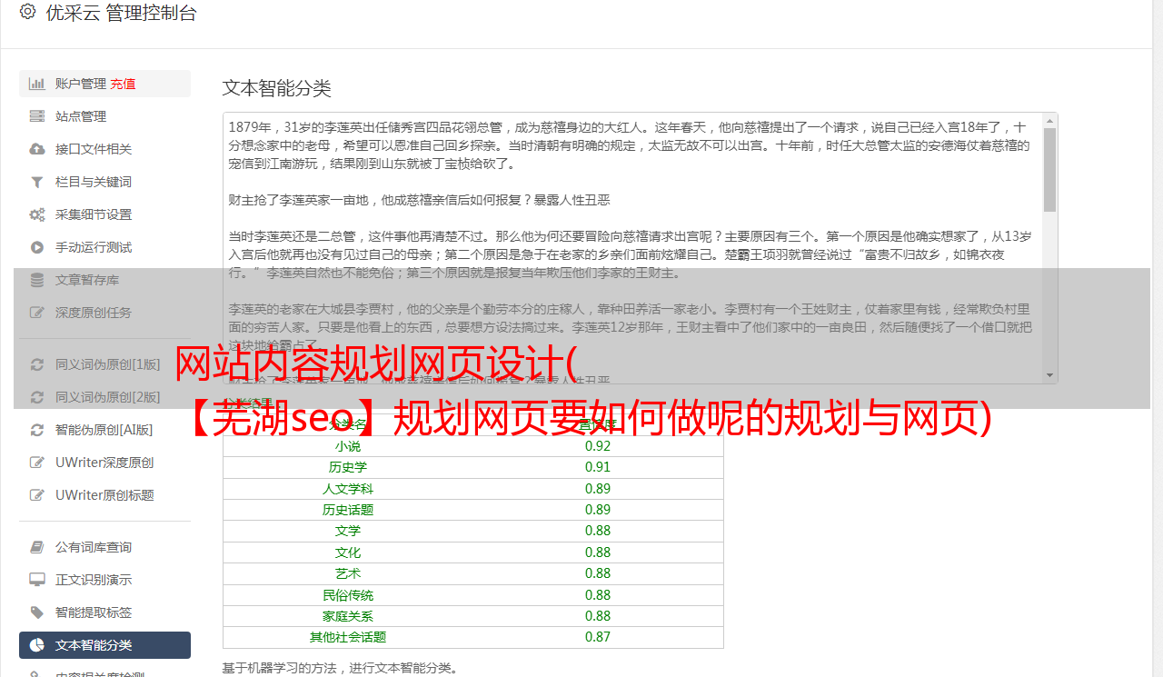Click the play icon for 手动运行测试
This screenshot has height=677, width=1163.
(x=37, y=247)
